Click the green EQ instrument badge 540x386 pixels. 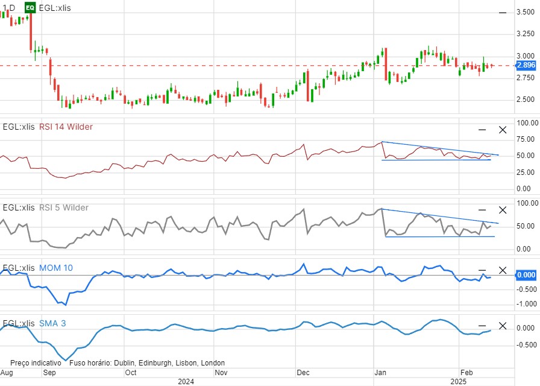30,8
